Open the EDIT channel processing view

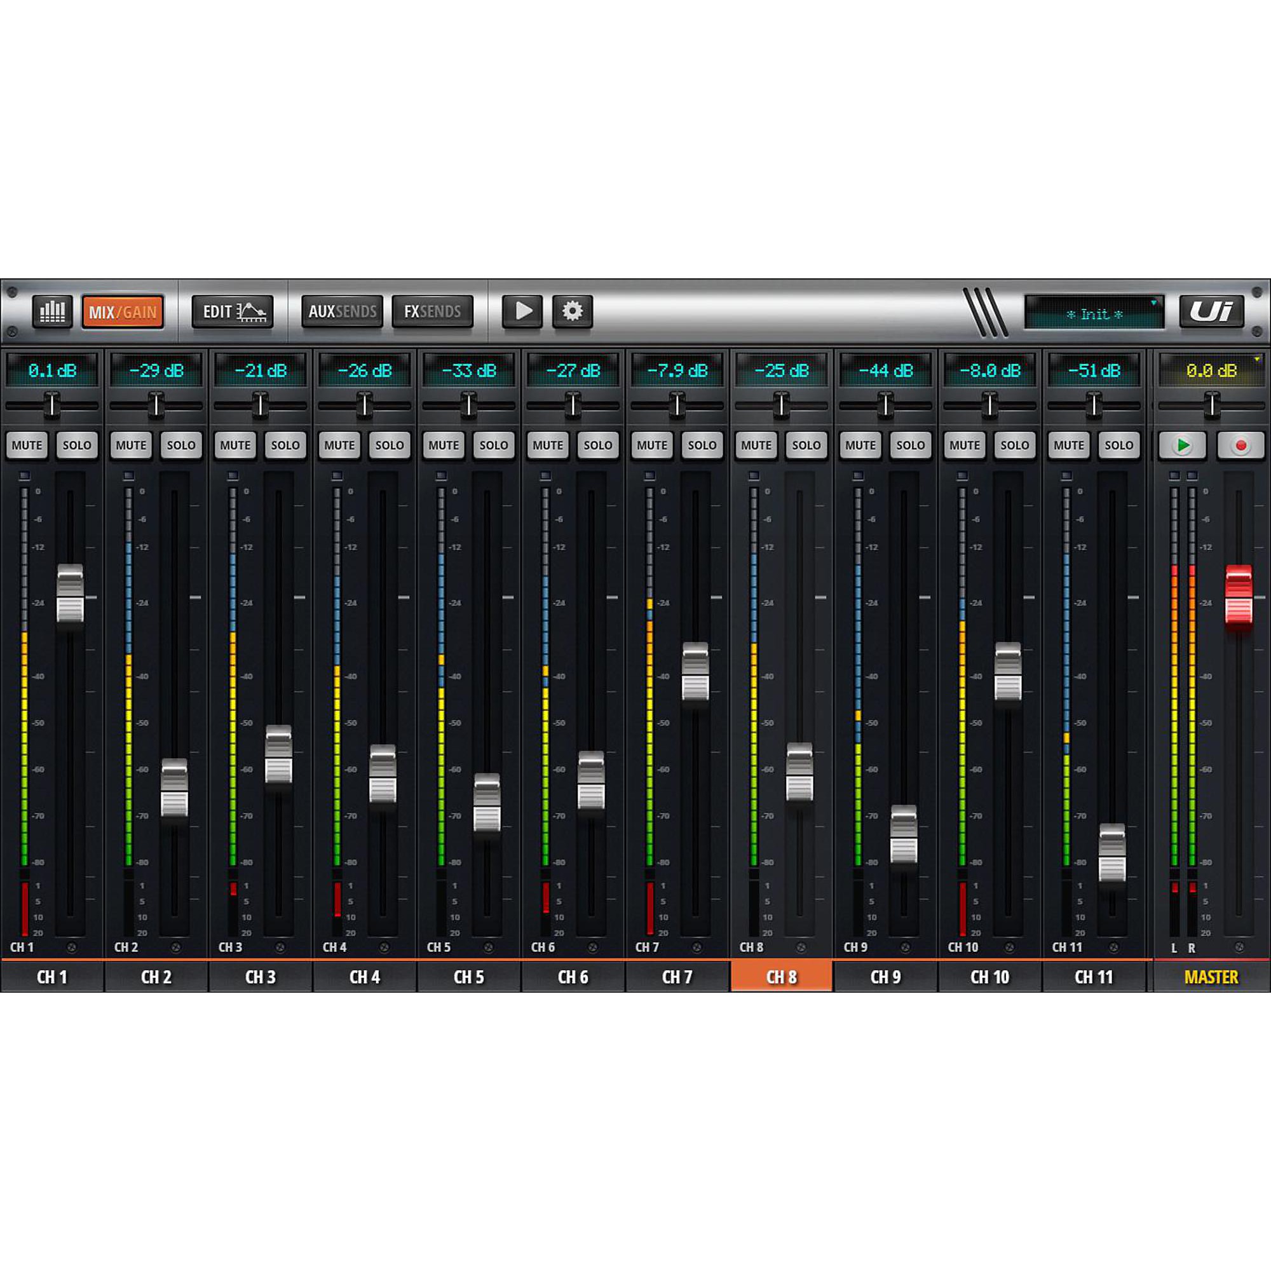[233, 313]
